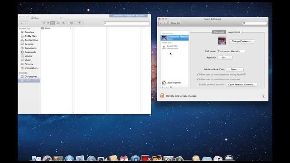Viewport: 290px width, 163px height.
Task: Open Finder from the Dock
Action: point(36,159)
